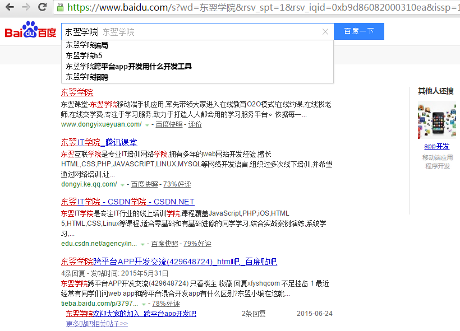Open result 东翌IT学院 - CSDN学院 - CSDN.NET
The image size is (460, 331).
click(127, 202)
